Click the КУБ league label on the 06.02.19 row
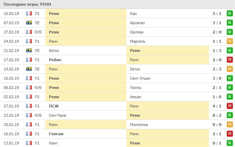This screenshot has width=235, height=147. coord(39,88)
